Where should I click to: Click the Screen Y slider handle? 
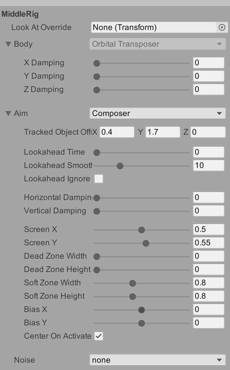click(x=146, y=243)
